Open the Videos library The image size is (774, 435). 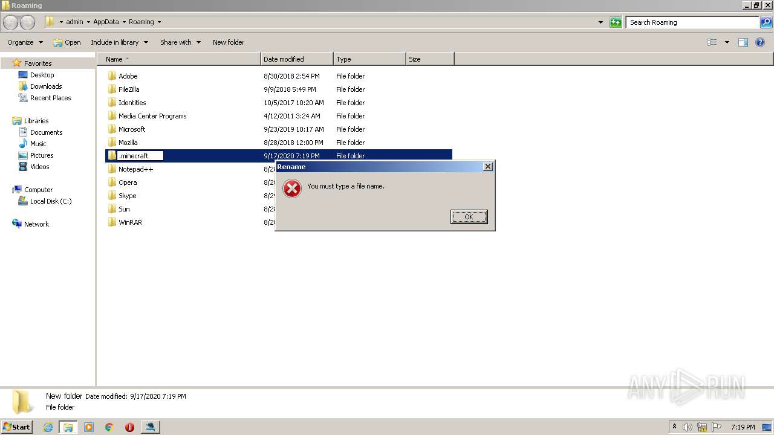point(39,167)
